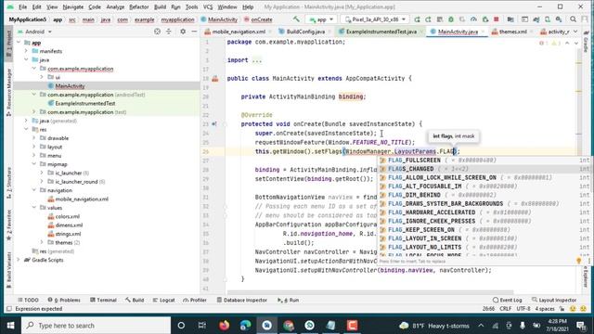
Task: Select colors.xml in project tree
Action: tap(67, 216)
